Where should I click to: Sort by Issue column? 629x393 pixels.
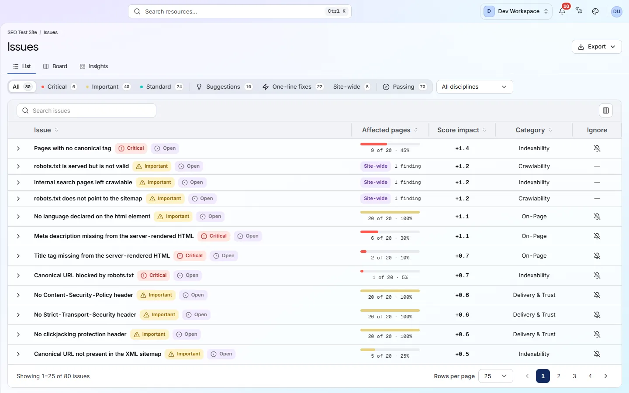tap(46, 130)
